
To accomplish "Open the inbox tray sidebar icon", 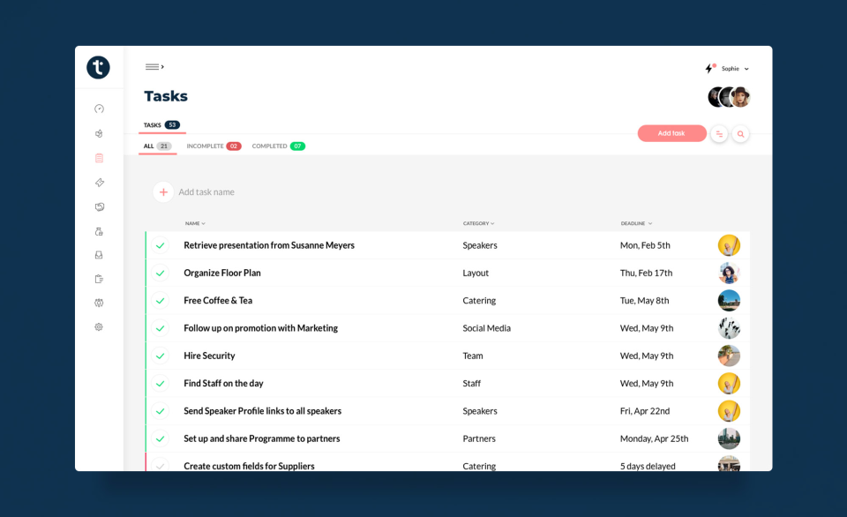I will pos(99,255).
